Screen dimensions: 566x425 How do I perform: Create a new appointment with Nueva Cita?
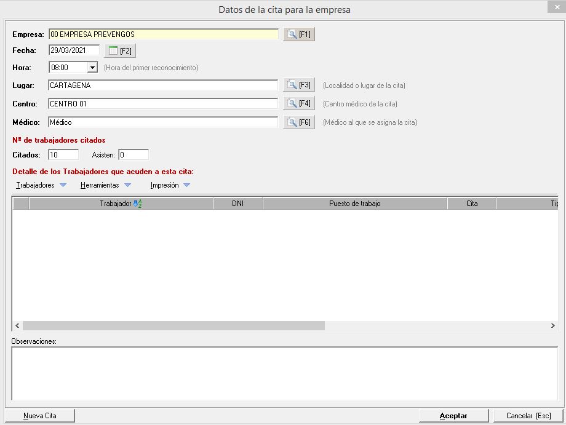[40, 416]
